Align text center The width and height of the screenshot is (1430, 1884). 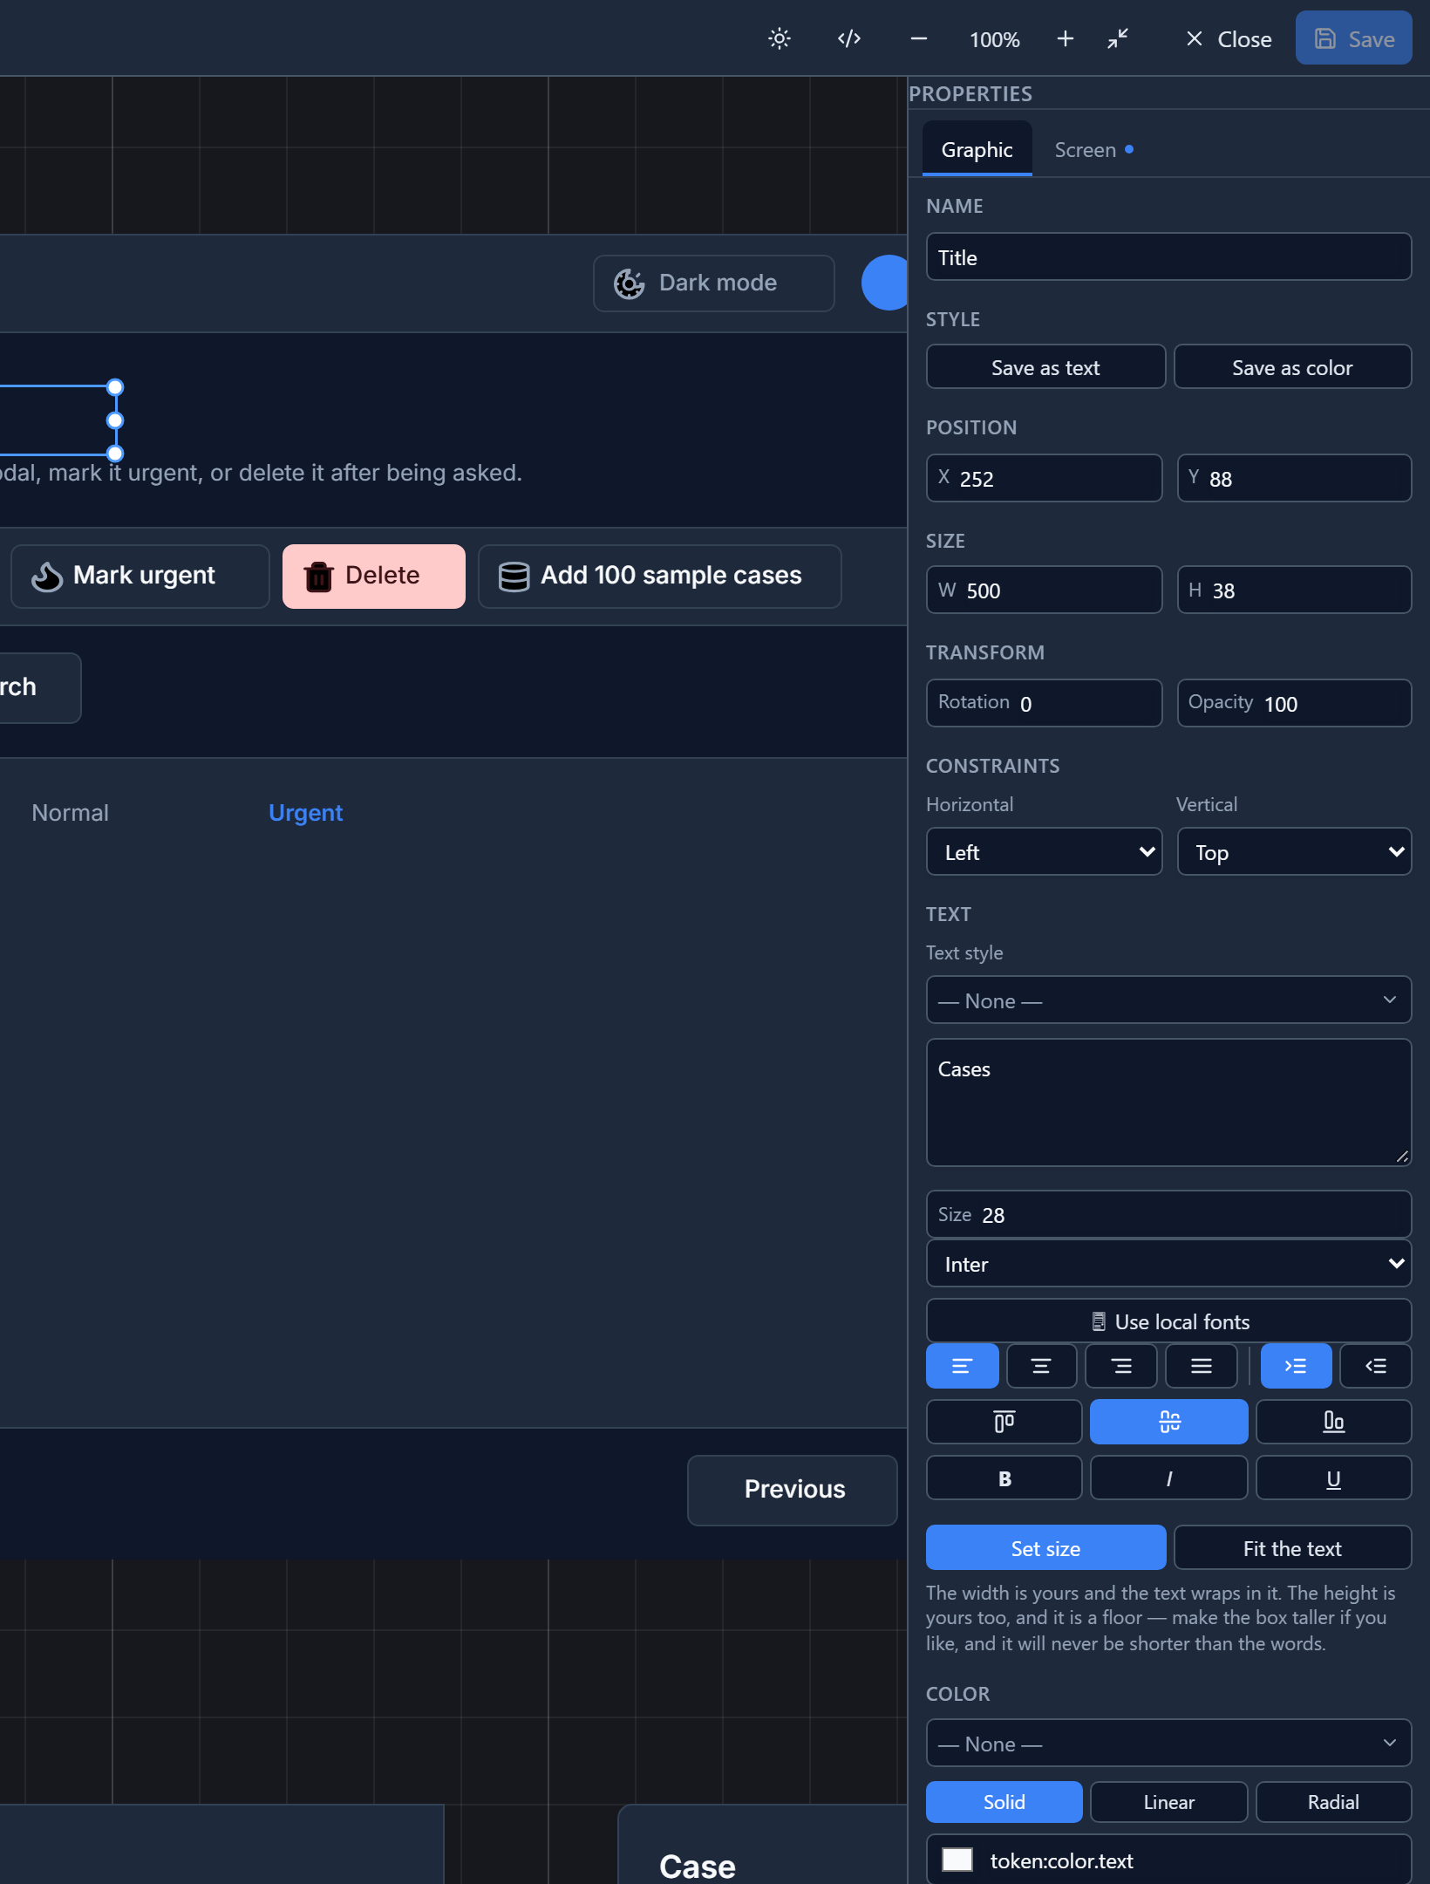(x=1041, y=1366)
